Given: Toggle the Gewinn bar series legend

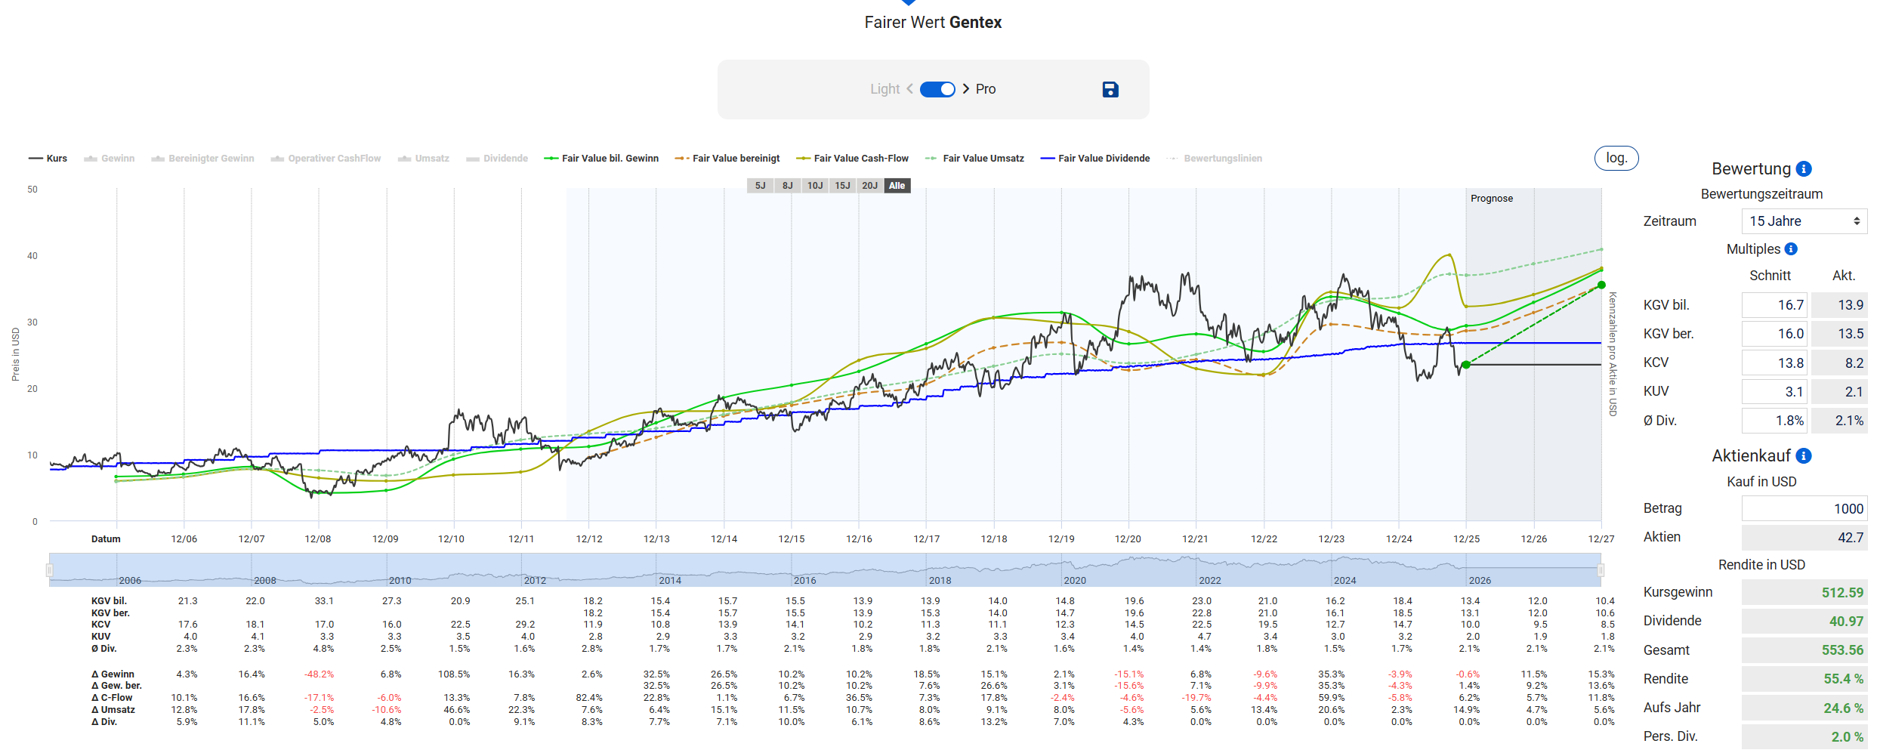Looking at the screenshot, I should (110, 159).
